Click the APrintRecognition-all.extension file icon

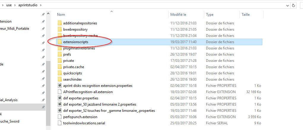point(60,92)
